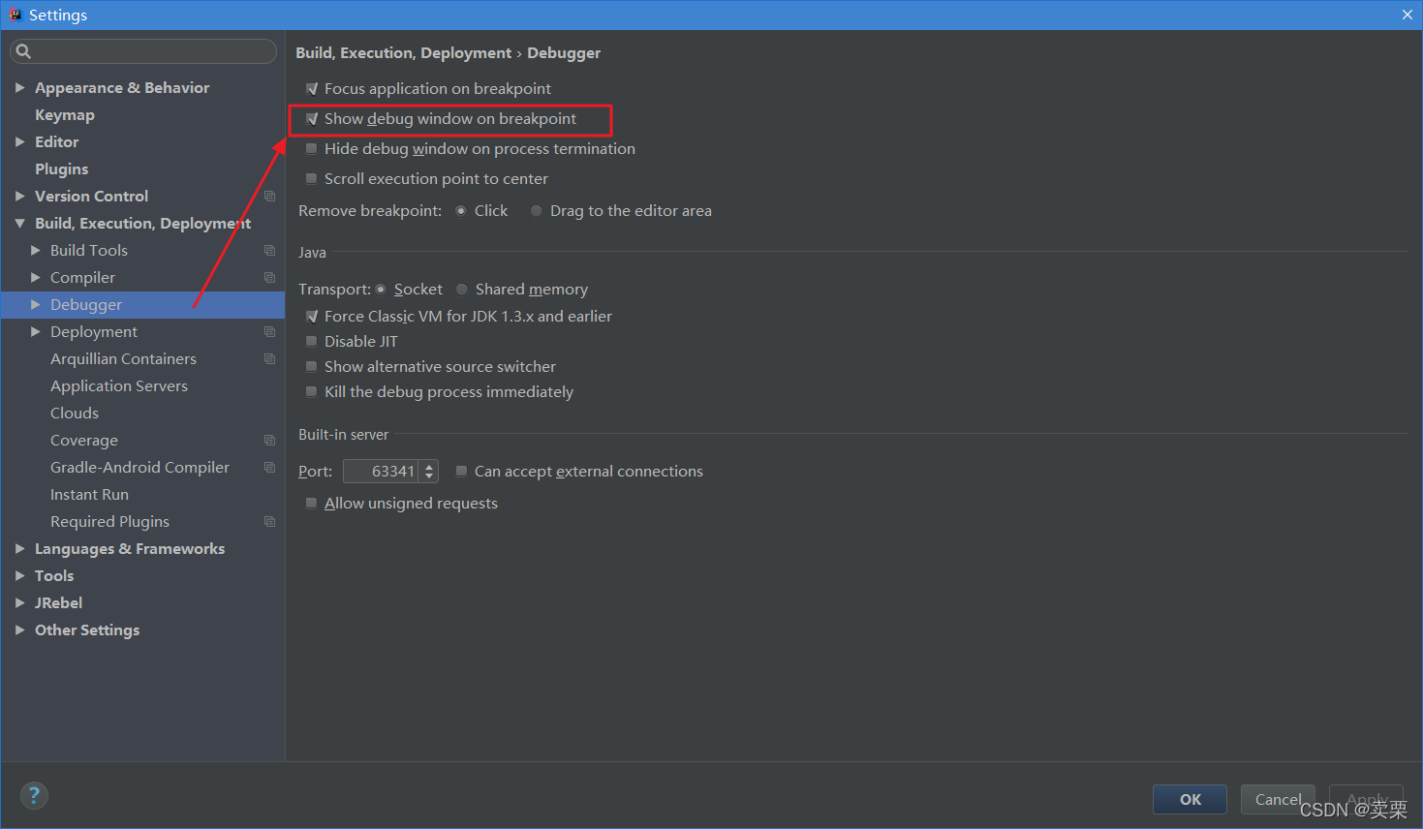Viewport: 1423px width, 829px height.
Task: Toggle Focus application on breakpoint checkbox
Action: 312,89
